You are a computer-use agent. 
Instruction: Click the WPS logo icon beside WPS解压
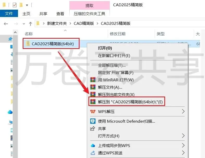[93, 112]
